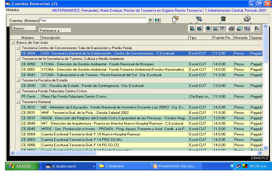Image resolution: width=272 pixels, height=181 pixels.
Task: Sort by the Moneda column header
Action: 242,38
